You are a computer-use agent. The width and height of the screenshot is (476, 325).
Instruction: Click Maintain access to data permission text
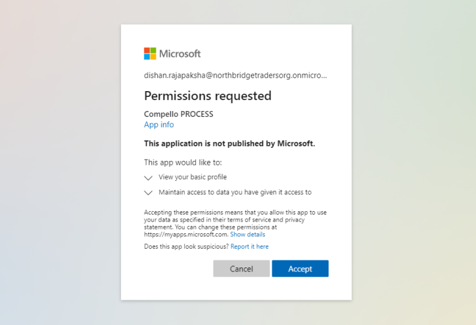click(x=235, y=192)
